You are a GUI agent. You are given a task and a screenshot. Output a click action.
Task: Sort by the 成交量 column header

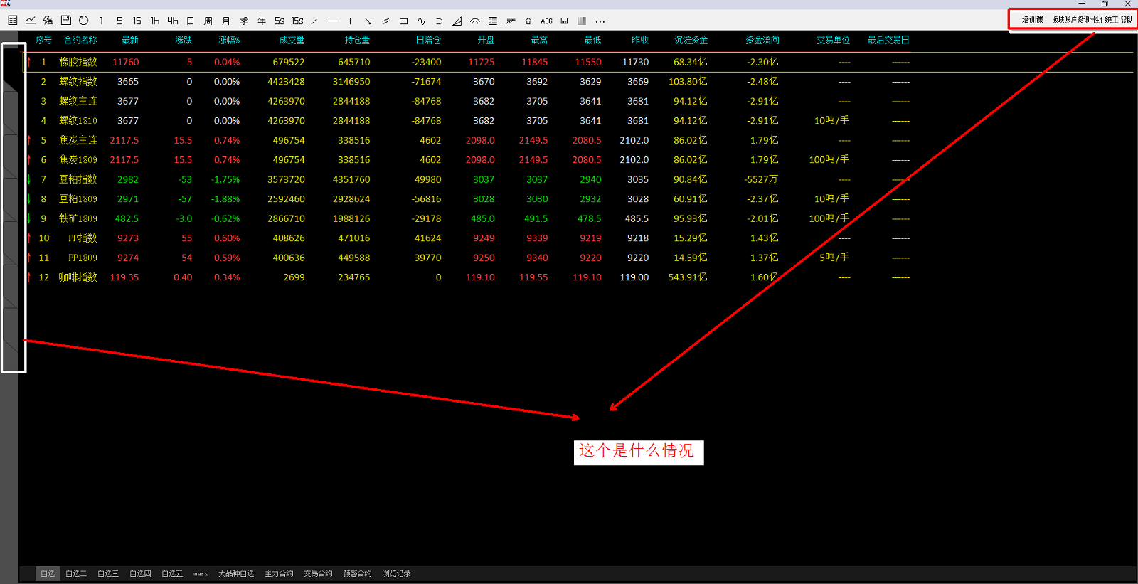click(x=292, y=41)
